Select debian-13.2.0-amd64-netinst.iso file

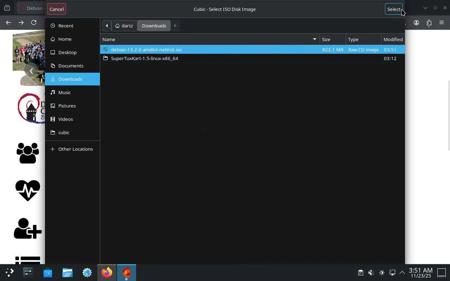pyautogui.click(x=252, y=50)
